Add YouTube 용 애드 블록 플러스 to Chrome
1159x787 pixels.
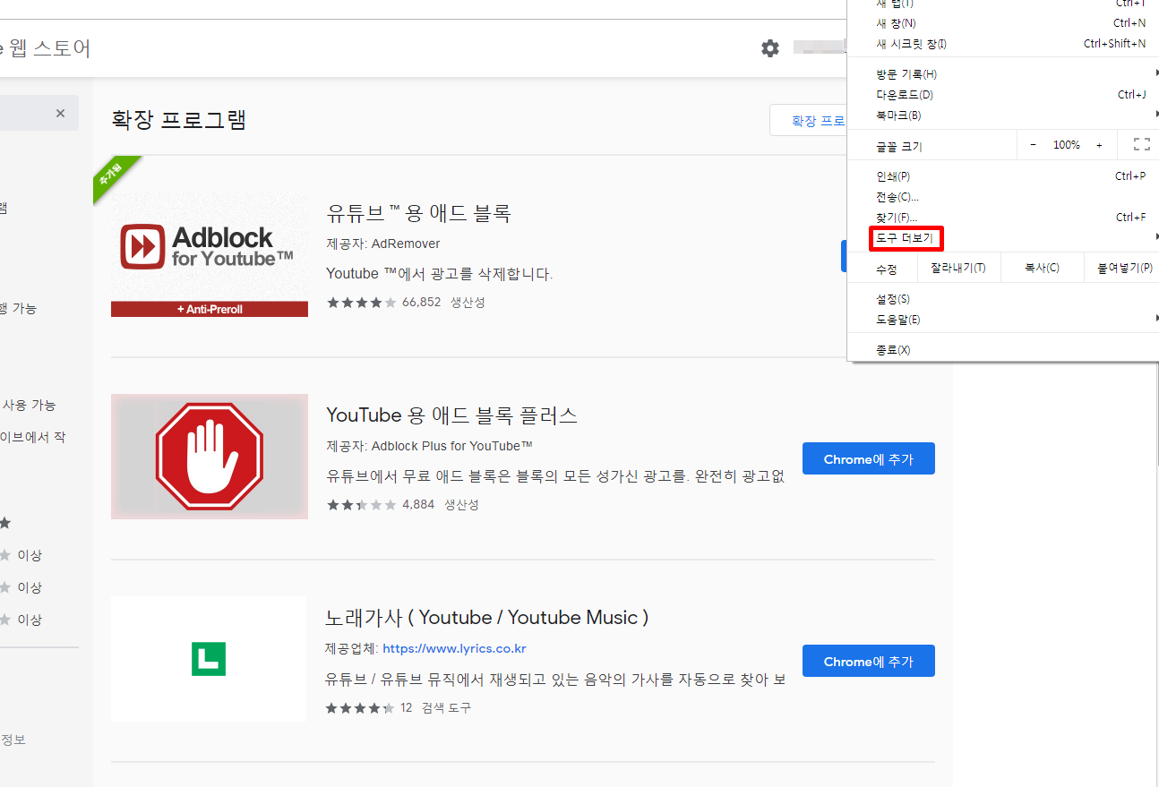point(869,458)
